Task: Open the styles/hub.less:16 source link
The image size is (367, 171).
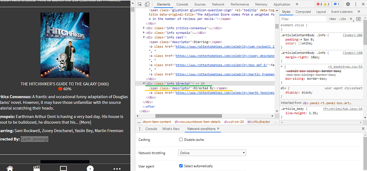Action: click(x=343, y=109)
